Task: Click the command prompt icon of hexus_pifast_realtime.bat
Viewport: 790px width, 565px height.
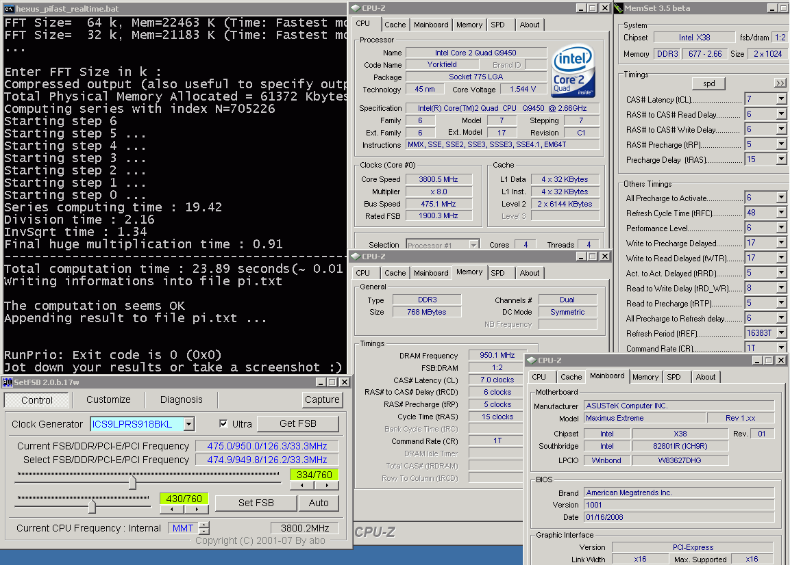Action: (9, 9)
